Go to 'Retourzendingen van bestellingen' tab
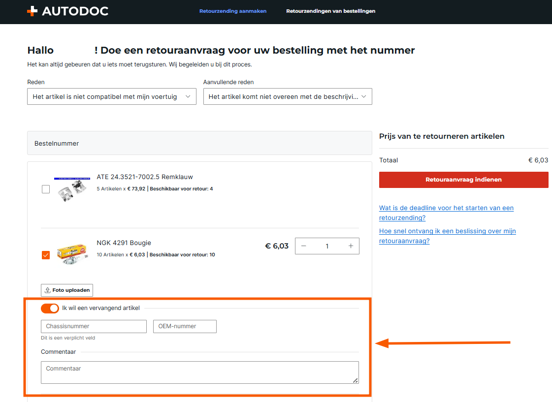 [x=330, y=11]
